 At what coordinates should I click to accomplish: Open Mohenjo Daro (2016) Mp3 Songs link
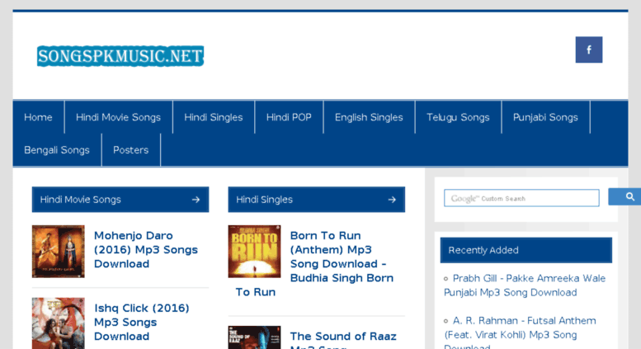coord(146,250)
